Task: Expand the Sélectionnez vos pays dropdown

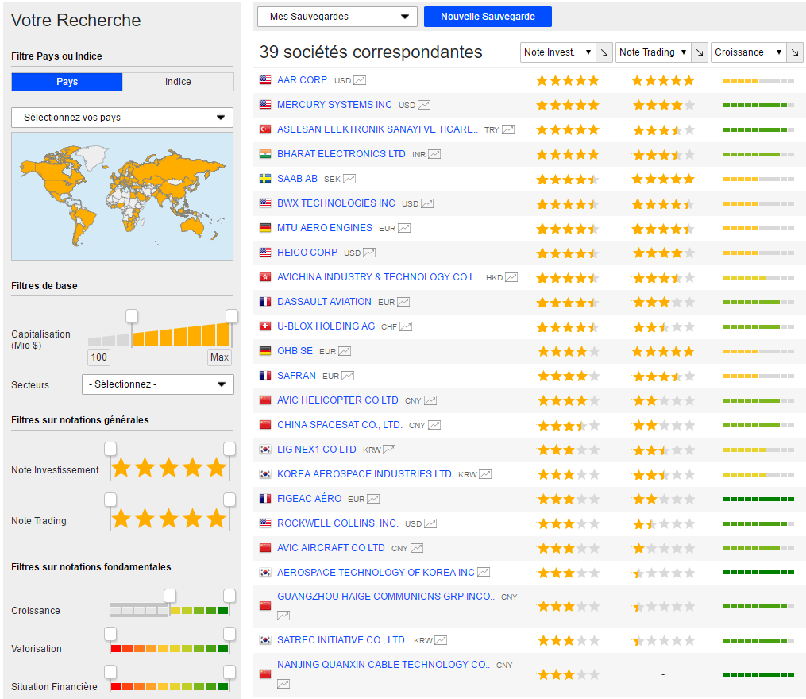Action: (122, 118)
